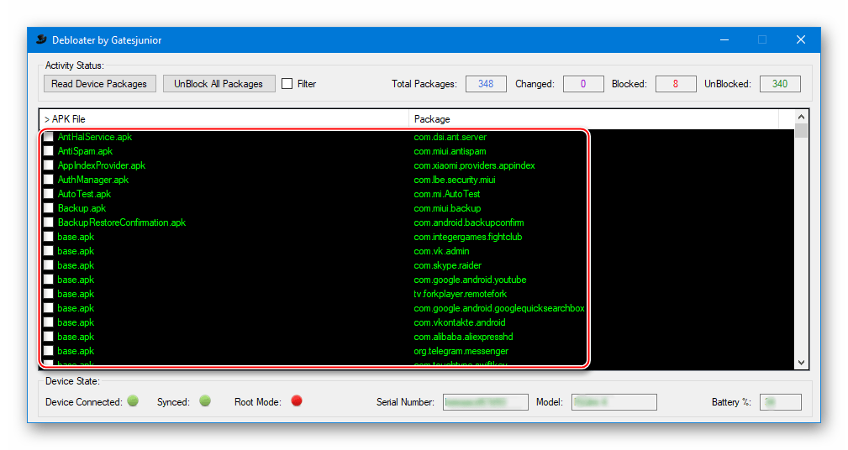Click the vertical scrollbar thumb
Viewport: 848px width, 450px height.
tap(802, 131)
